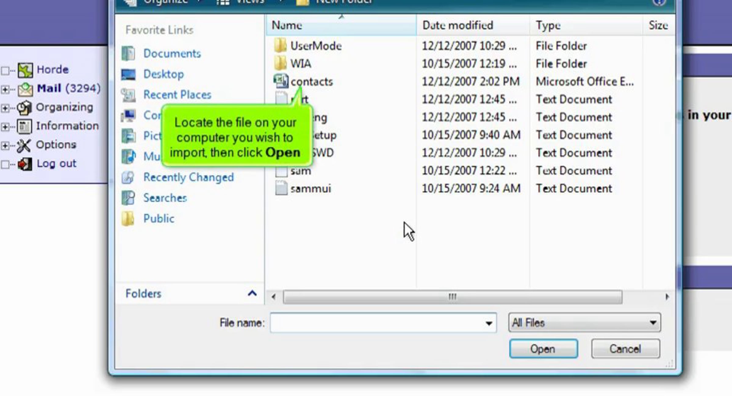Expand the Mail tree node

5,89
